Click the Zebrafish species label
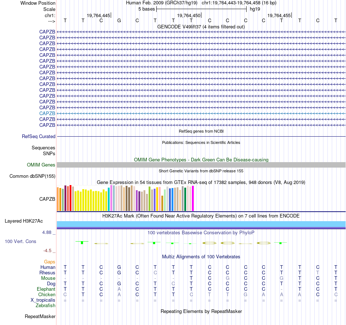346x325 pixels. pos(46,306)
